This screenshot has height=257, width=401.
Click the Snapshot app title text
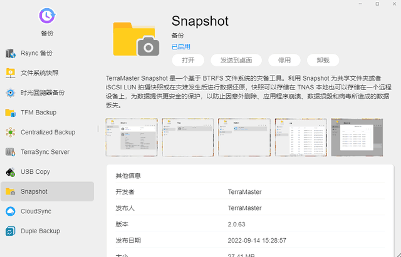pyautogui.click(x=200, y=21)
